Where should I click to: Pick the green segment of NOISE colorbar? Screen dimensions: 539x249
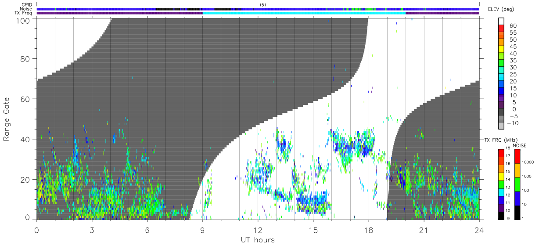517,184
